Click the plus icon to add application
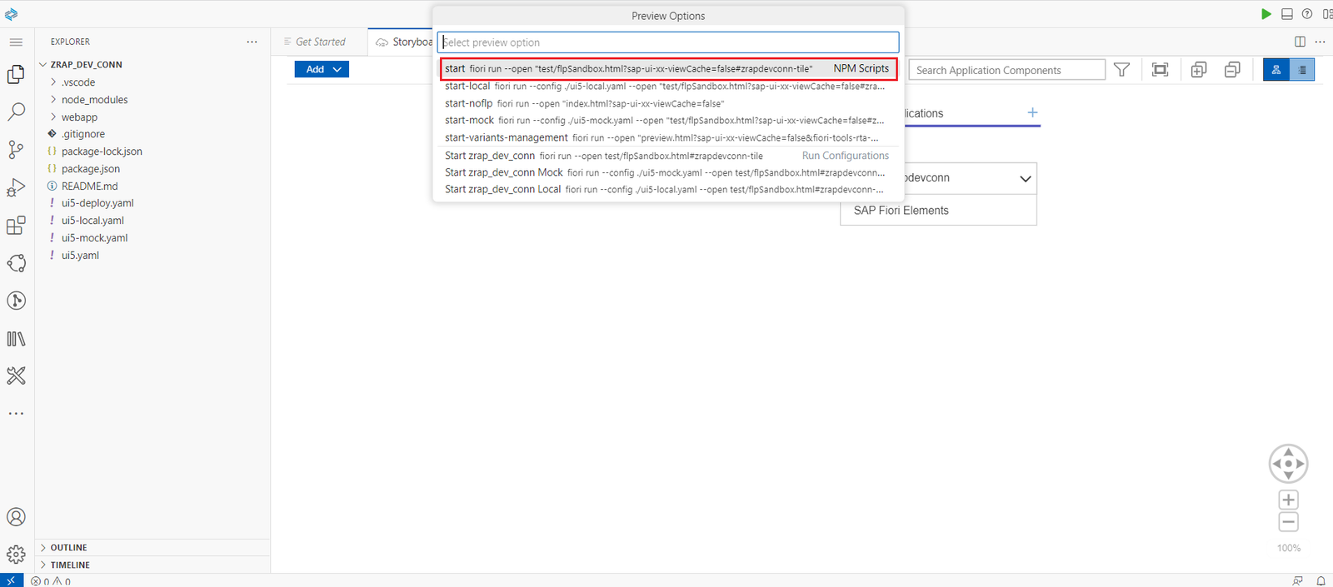This screenshot has width=1333, height=587. [1032, 112]
